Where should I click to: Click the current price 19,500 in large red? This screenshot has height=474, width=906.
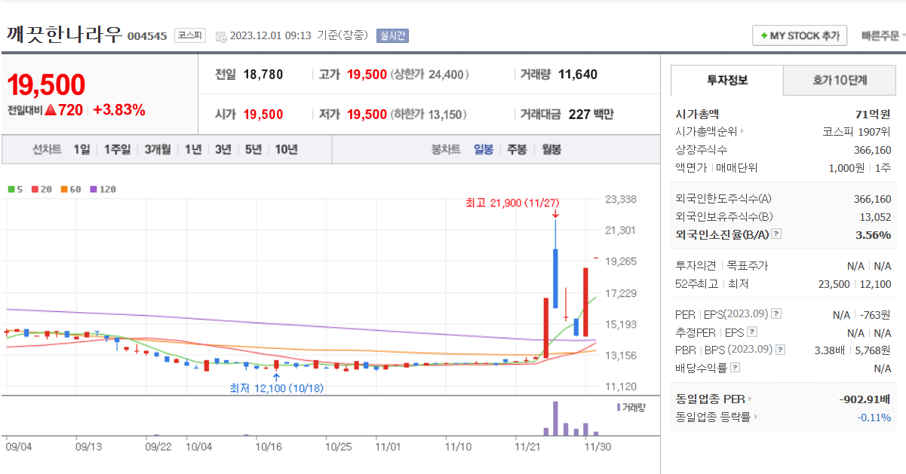(x=47, y=86)
